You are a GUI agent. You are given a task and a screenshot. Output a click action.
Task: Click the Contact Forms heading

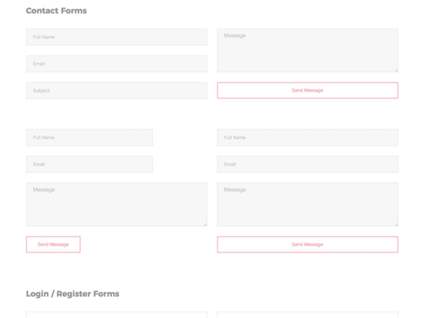(56, 11)
